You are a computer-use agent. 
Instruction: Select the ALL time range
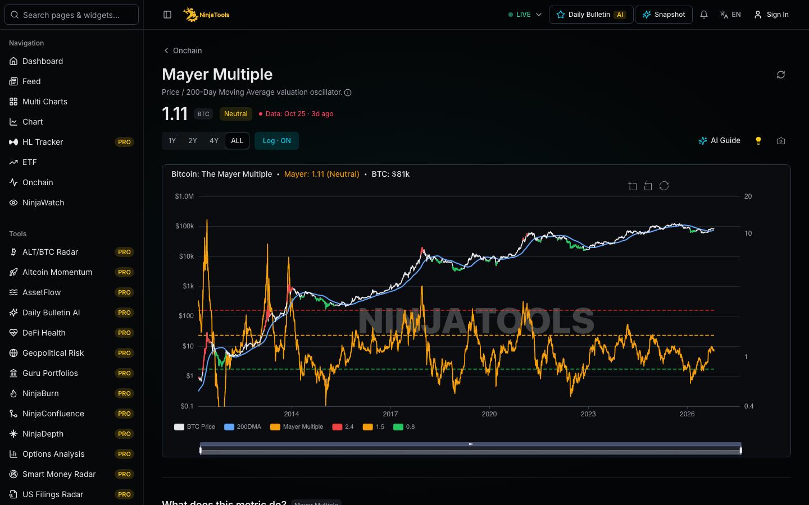pos(237,141)
